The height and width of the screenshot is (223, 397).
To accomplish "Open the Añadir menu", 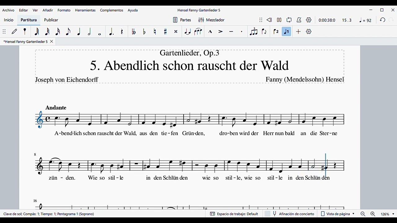I will click(x=48, y=10).
